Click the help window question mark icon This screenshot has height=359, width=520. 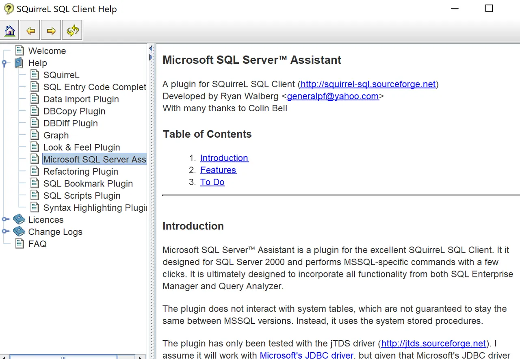coord(8,9)
